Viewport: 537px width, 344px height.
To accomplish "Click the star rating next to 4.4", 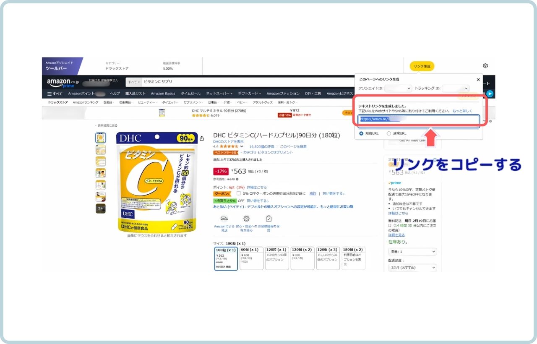I will (x=229, y=146).
